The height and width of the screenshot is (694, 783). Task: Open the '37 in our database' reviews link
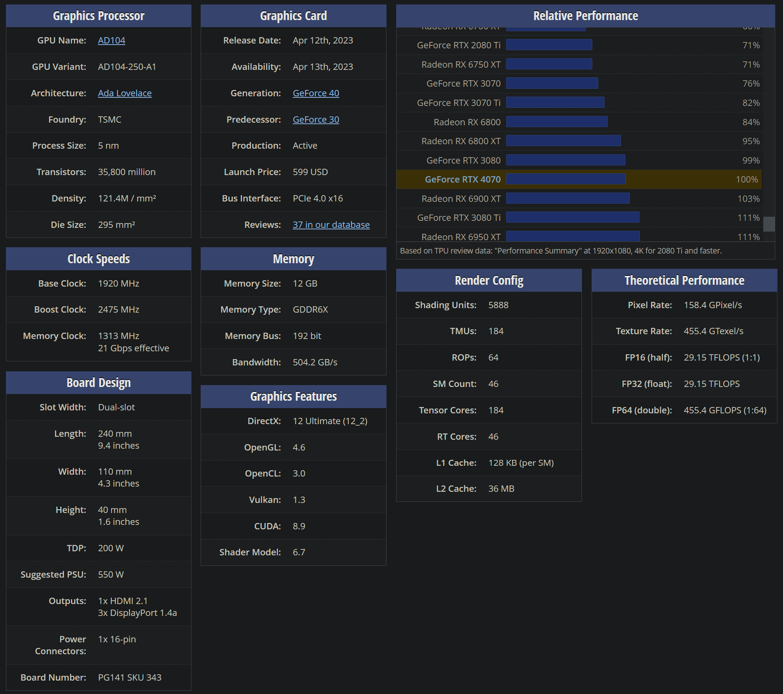click(331, 225)
